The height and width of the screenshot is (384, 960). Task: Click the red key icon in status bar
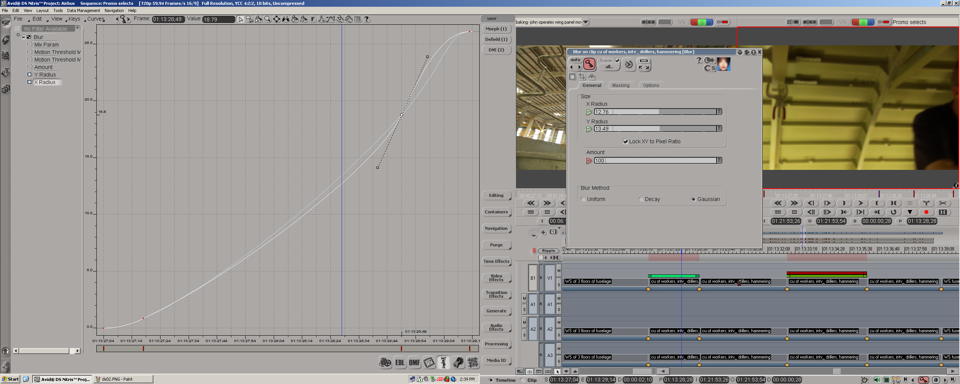click(x=924, y=380)
